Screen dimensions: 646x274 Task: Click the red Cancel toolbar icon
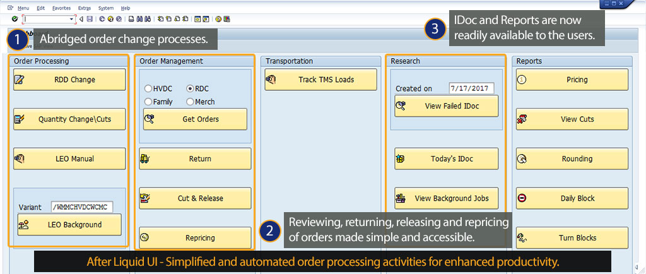point(117,20)
